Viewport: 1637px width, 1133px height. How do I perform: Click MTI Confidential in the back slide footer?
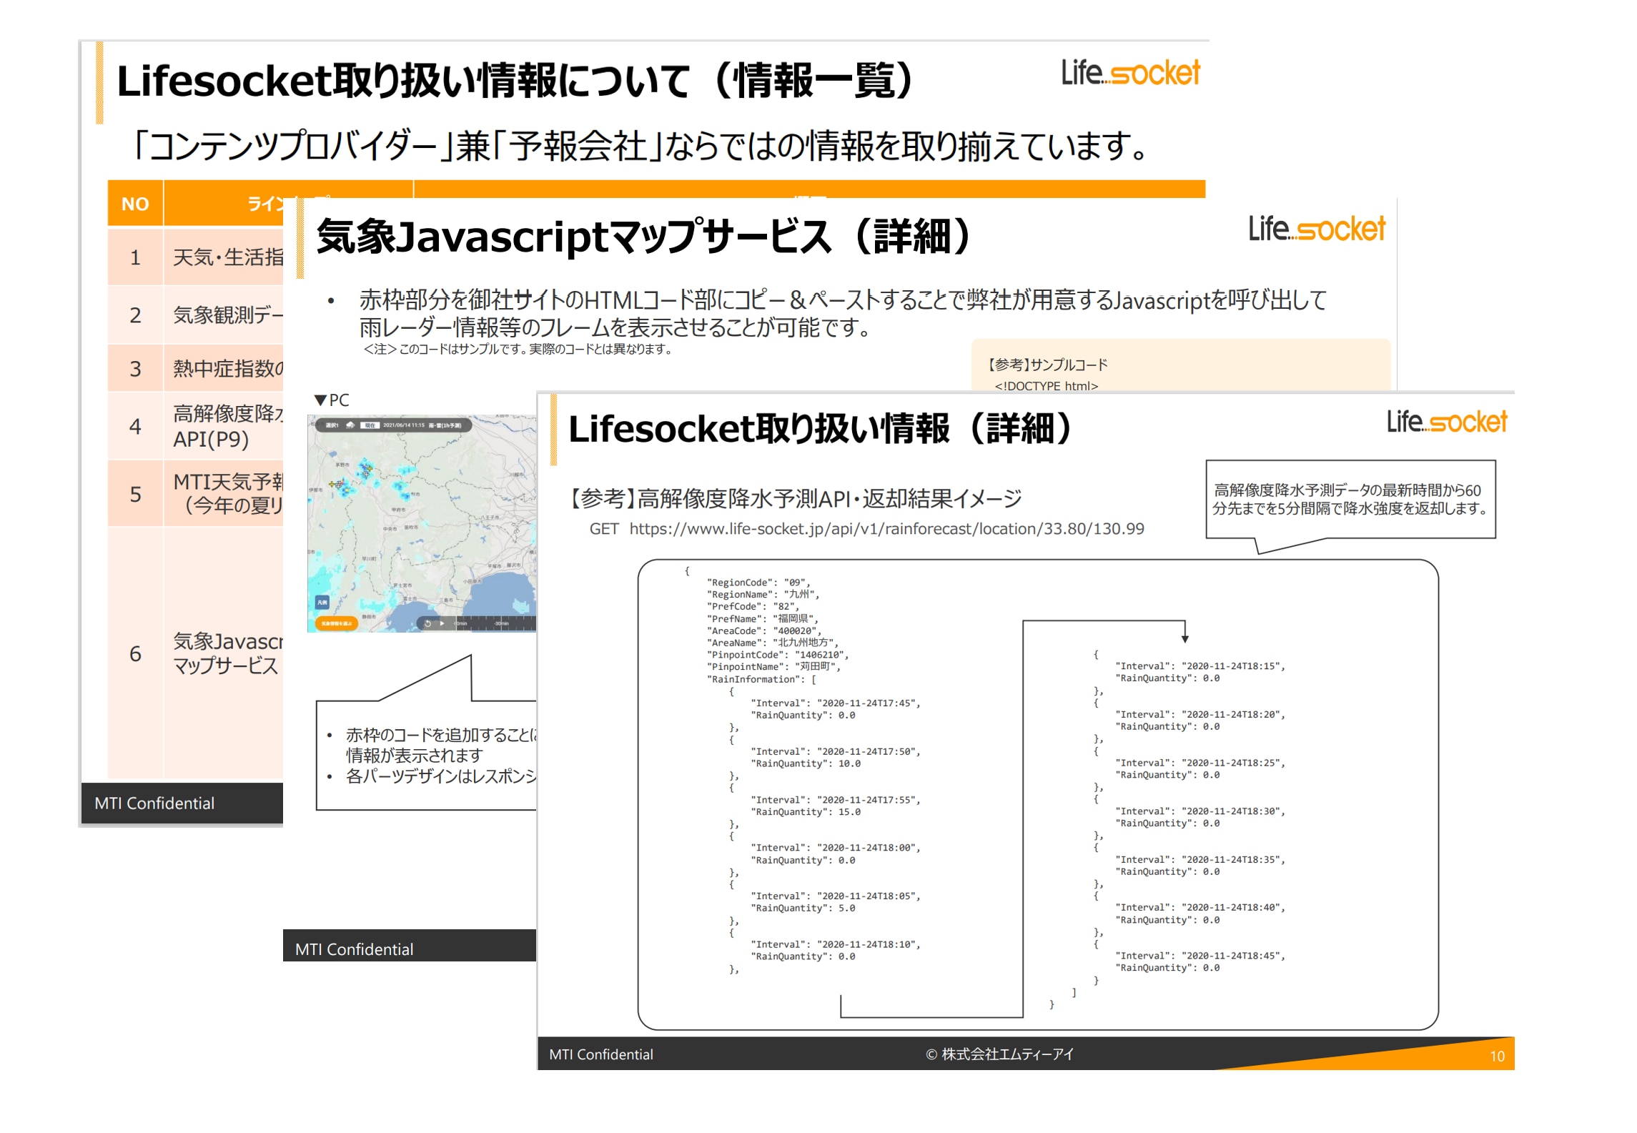pyautogui.click(x=154, y=803)
